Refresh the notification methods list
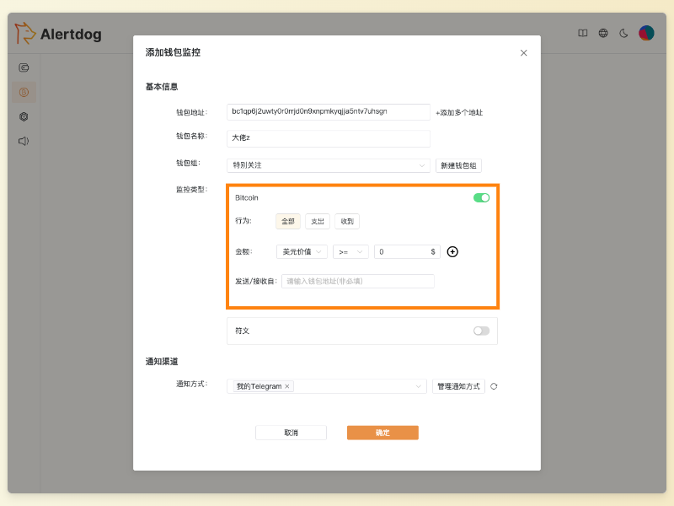 (494, 386)
